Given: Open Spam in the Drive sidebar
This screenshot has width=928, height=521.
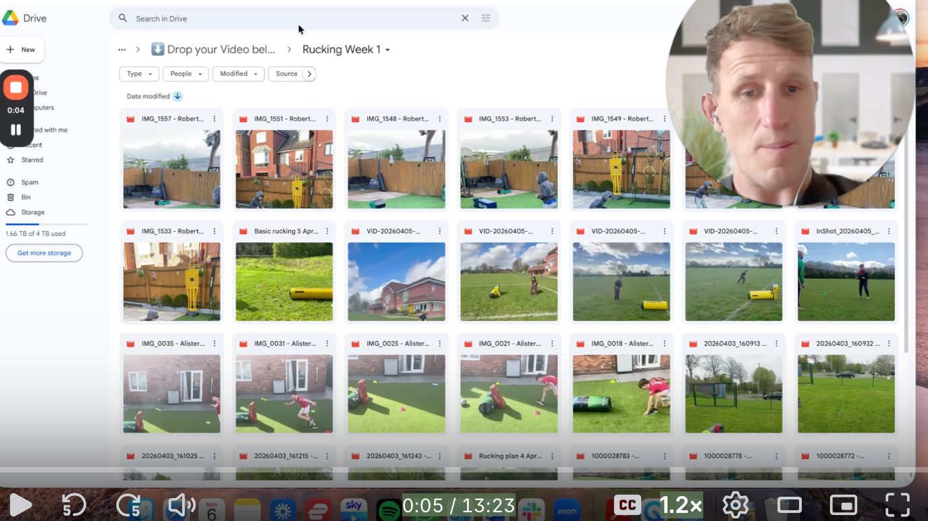Looking at the screenshot, I should pos(30,183).
